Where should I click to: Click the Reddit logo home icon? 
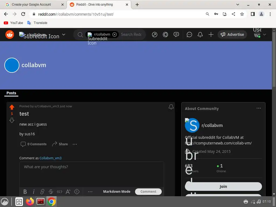pos(10,34)
